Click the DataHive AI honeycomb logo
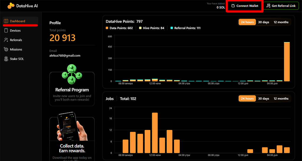 pyautogui.click(x=11, y=6)
